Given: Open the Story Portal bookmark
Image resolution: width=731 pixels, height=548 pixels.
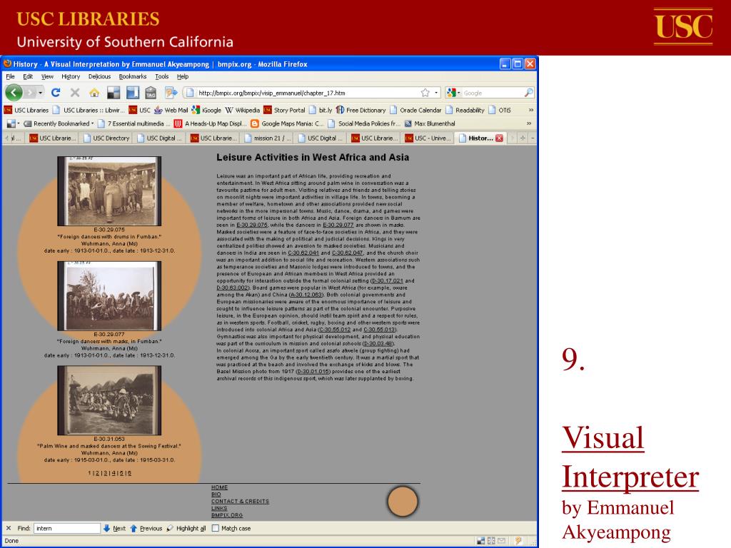Looking at the screenshot, I should click(x=284, y=110).
